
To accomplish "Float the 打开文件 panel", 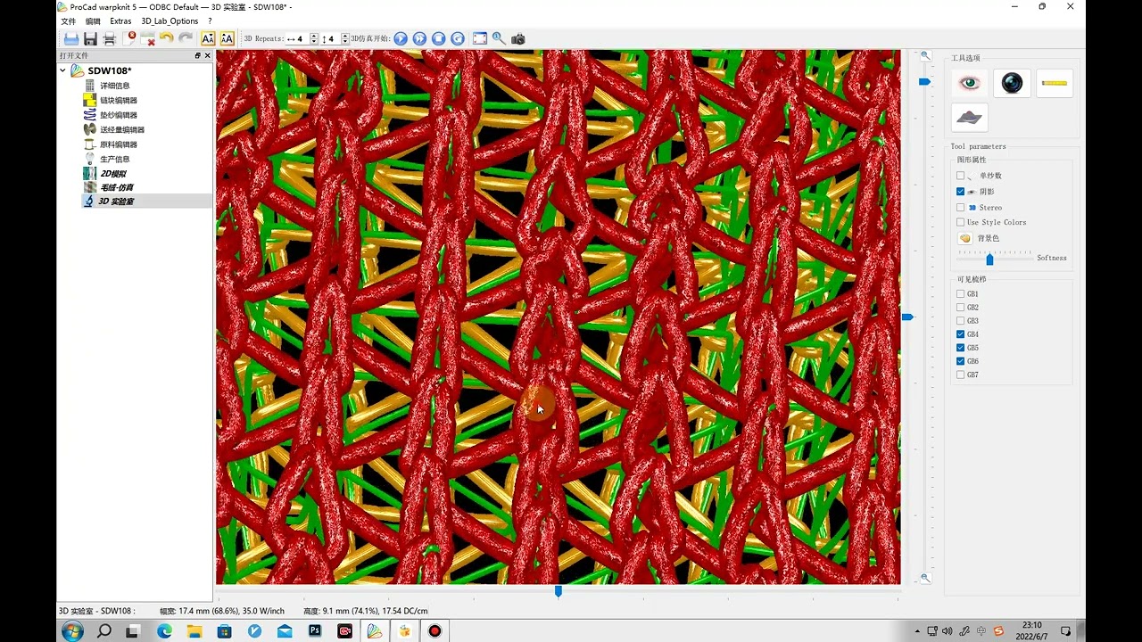I will point(198,55).
